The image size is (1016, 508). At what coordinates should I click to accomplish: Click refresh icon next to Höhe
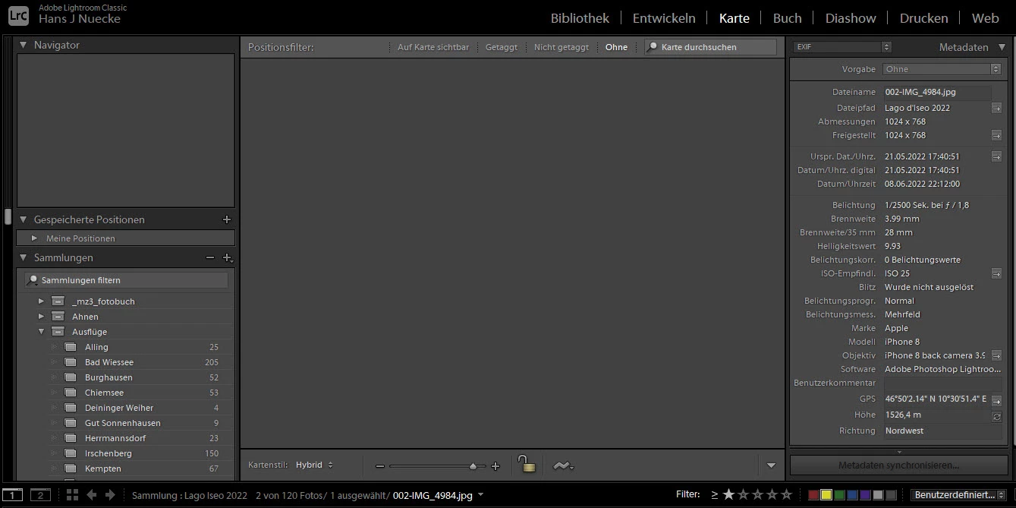pyautogui.click(x=997, y=416)
